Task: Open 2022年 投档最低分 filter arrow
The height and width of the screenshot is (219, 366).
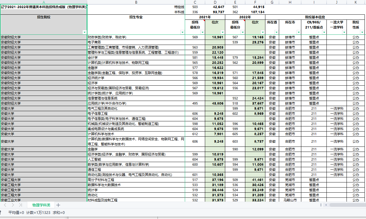Action: pos(243,32)
